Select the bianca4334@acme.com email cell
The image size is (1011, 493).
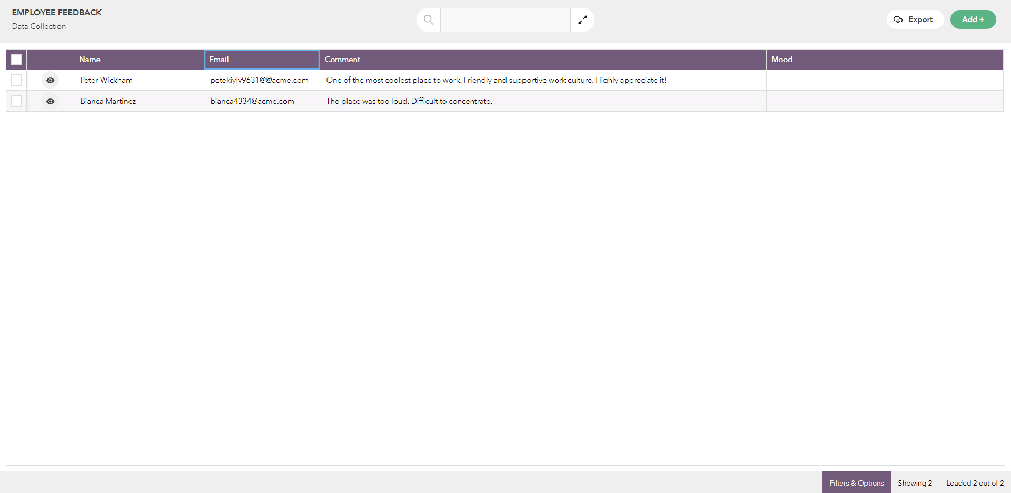coord(252,102)
